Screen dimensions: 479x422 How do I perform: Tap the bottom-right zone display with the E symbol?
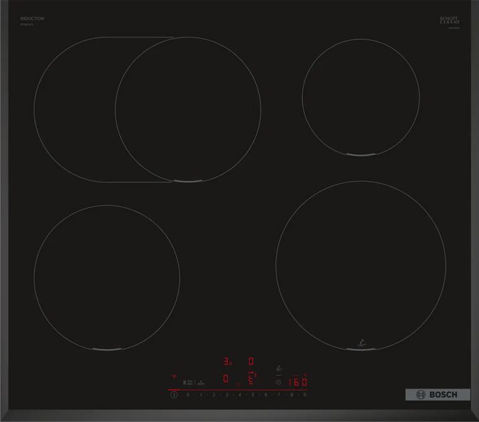tap(251, 379)
